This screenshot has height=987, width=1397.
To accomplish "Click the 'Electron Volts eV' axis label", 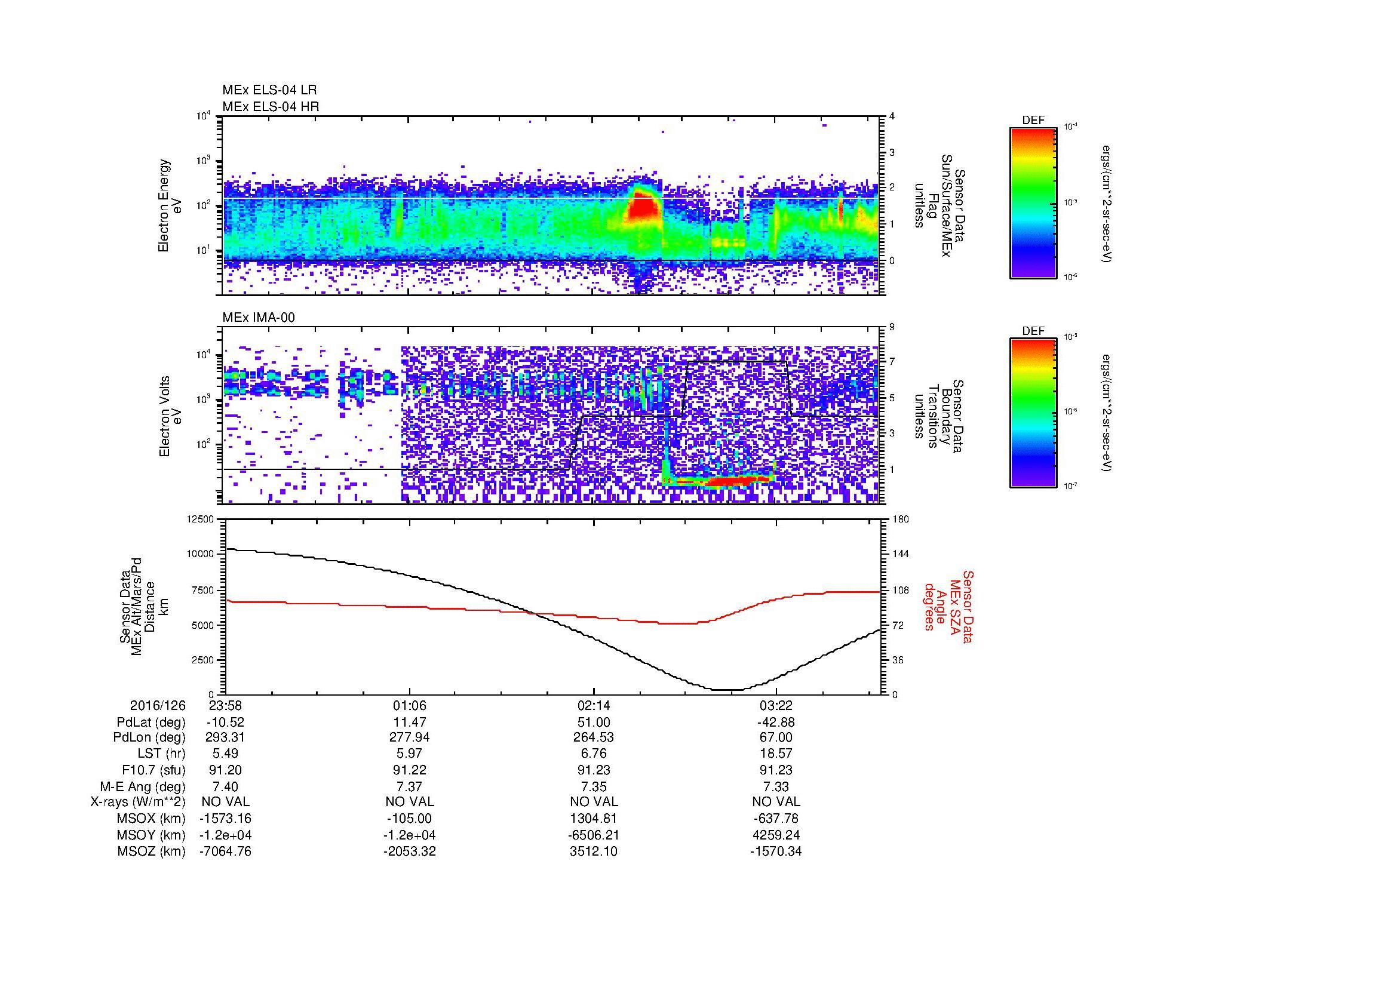I will (x=170, y=416).
